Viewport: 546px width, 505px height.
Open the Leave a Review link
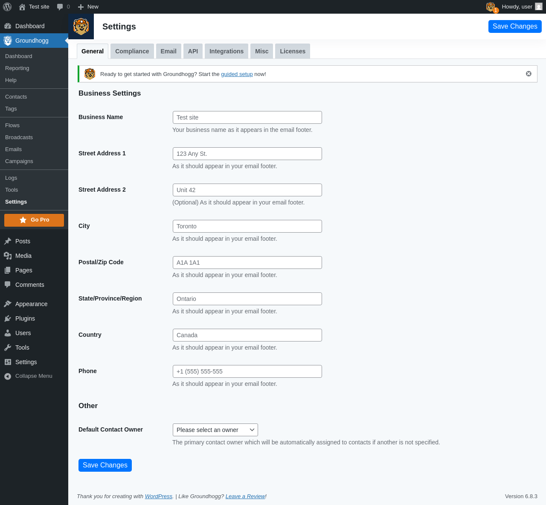(x=245, y=496)
